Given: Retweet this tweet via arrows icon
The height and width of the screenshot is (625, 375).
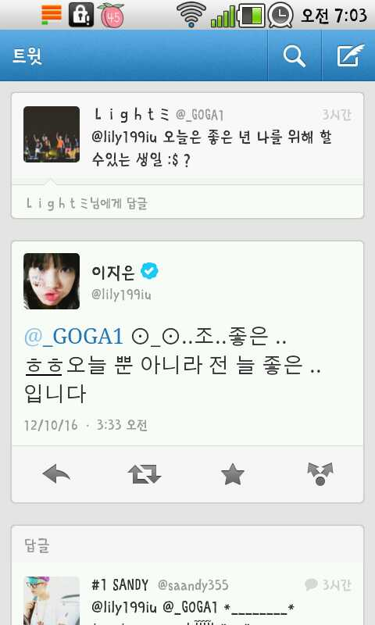Looking at the screenshot, I should (x=145, y=474).
